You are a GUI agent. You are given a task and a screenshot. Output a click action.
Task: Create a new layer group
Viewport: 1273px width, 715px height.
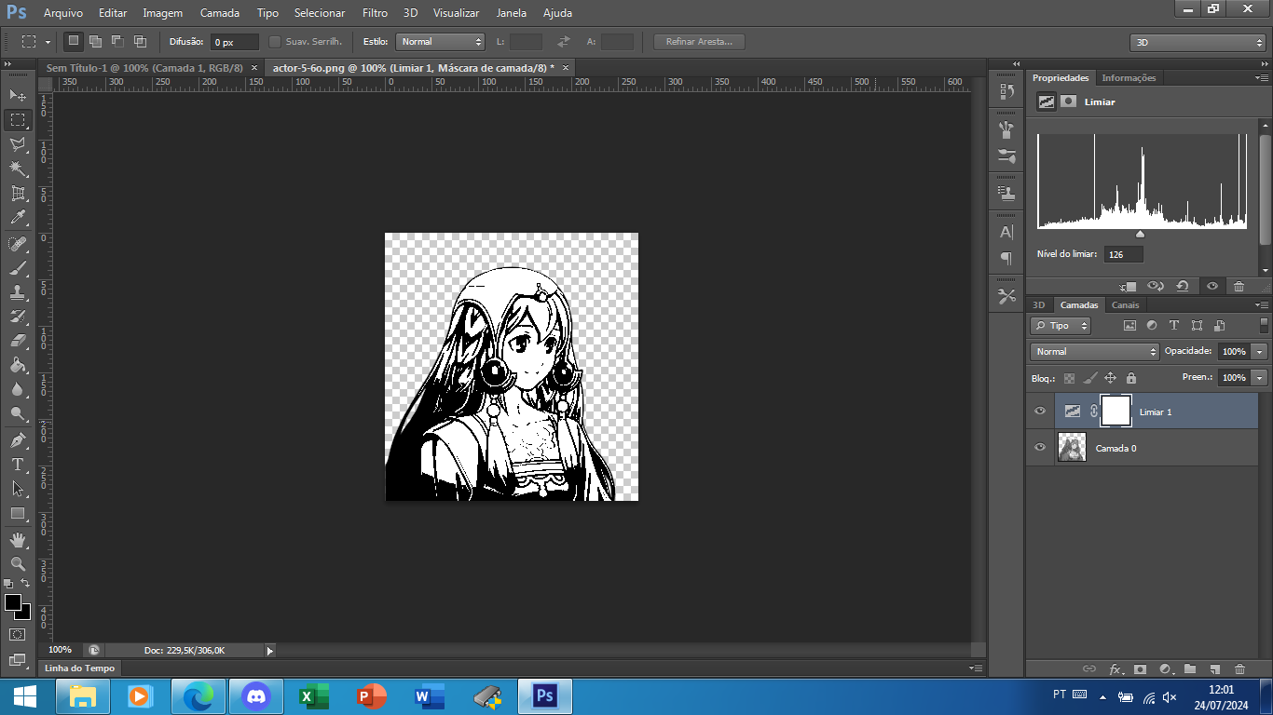tap(1190, 668)
